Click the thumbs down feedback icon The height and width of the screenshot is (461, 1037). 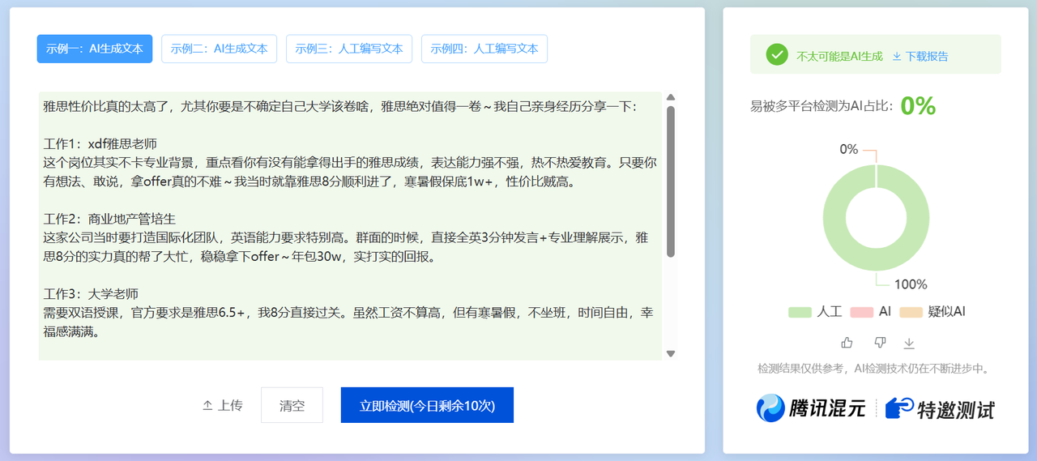click(x=880, y=343)
